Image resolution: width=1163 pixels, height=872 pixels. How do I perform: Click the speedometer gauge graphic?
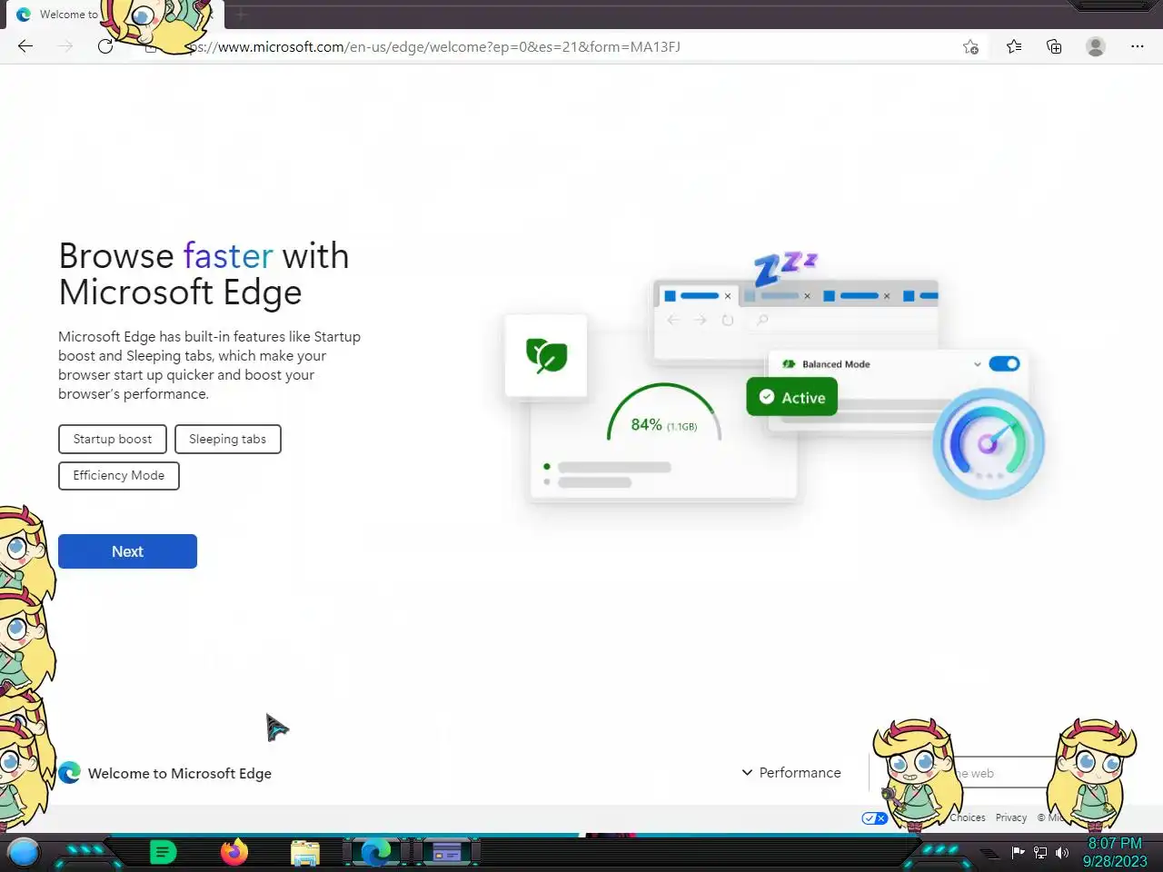coord(989,443)
